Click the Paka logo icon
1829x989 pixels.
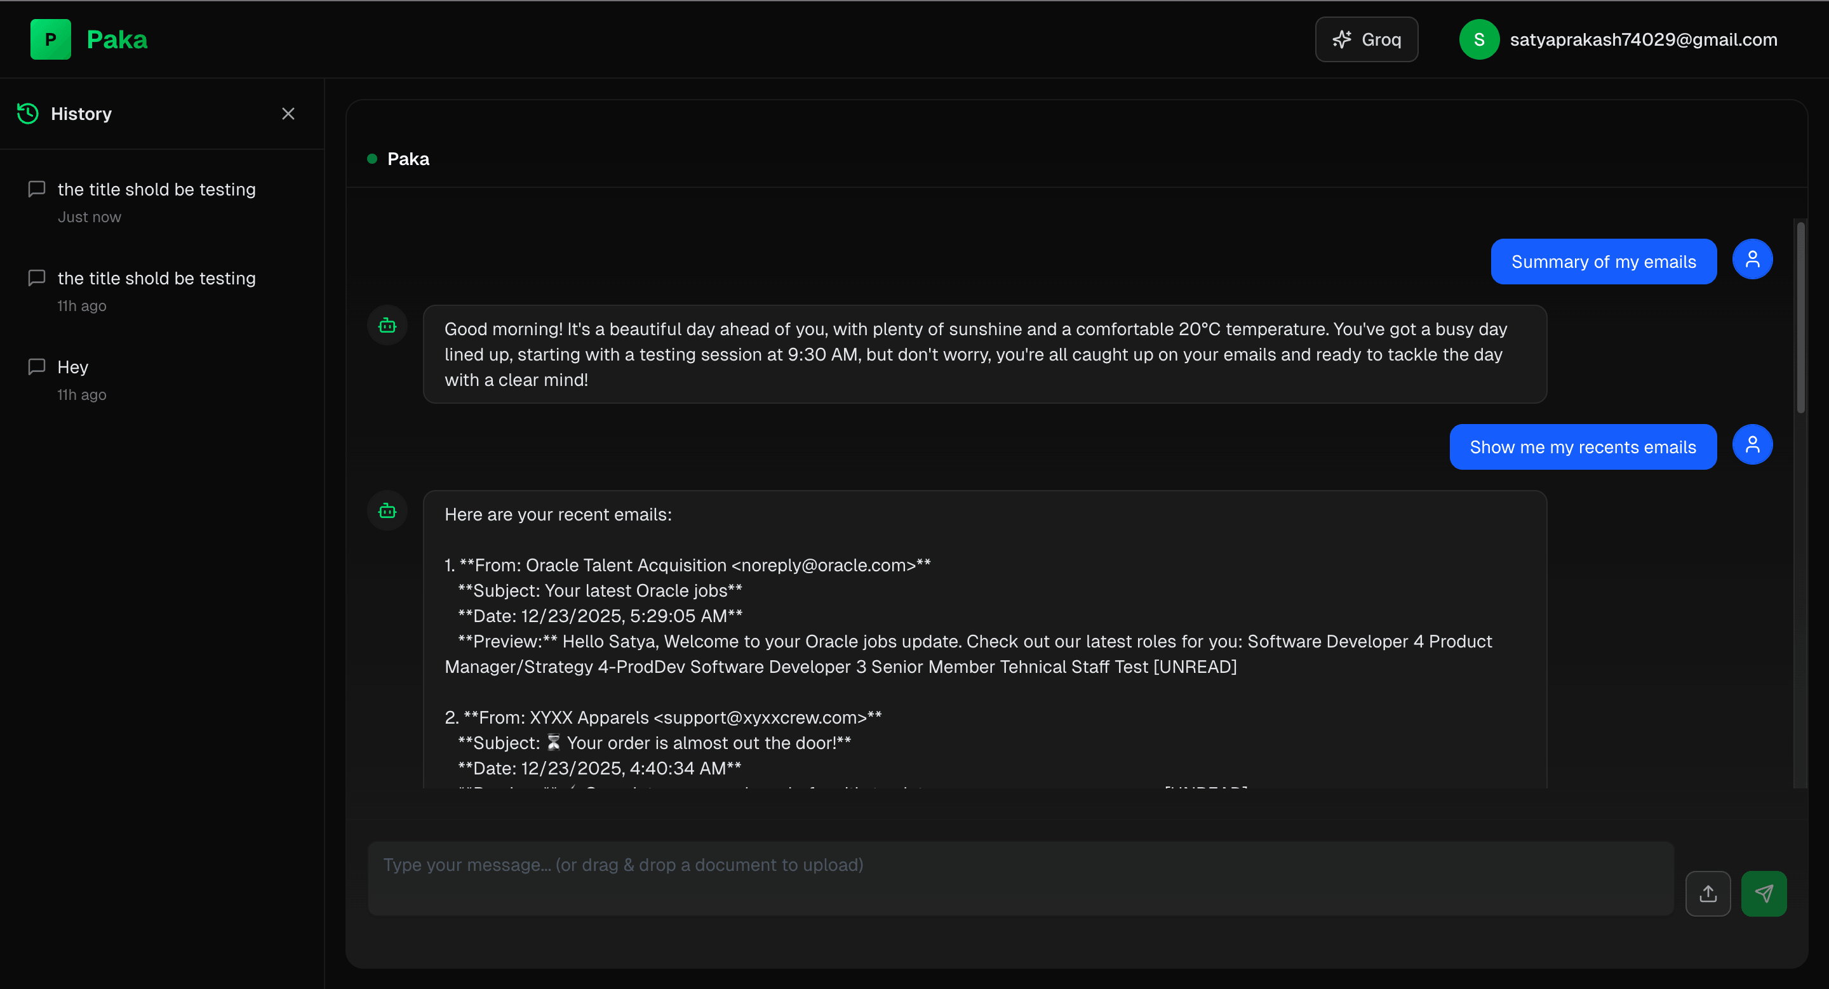pos(50,39)
